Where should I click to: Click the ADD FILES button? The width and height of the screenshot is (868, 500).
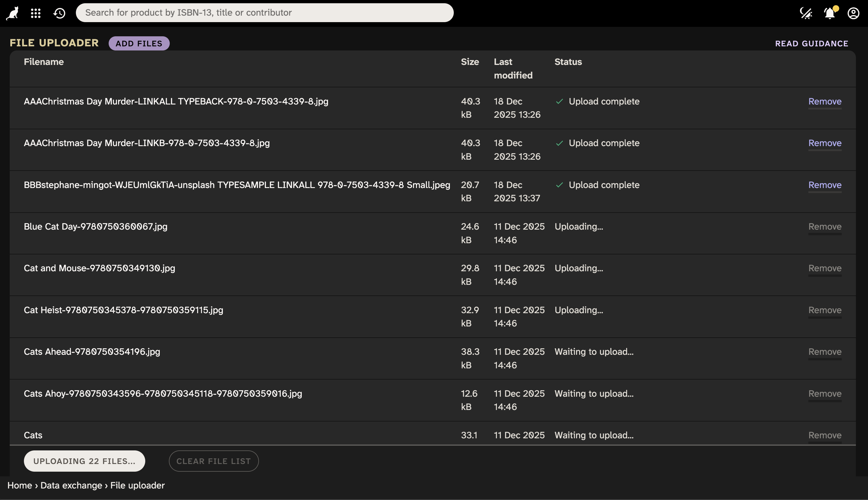point(139,43)
